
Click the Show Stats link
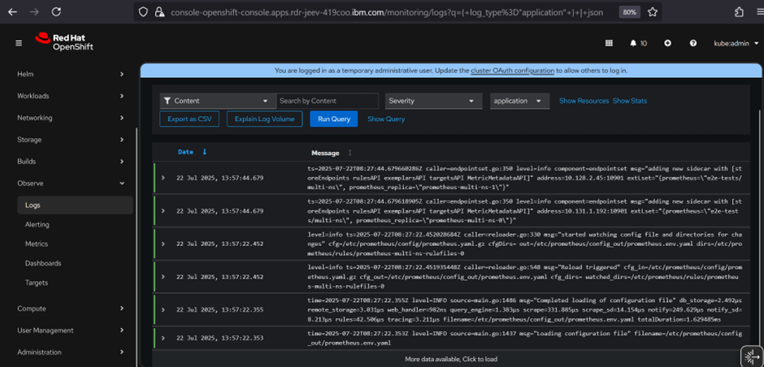click(630, 101)
